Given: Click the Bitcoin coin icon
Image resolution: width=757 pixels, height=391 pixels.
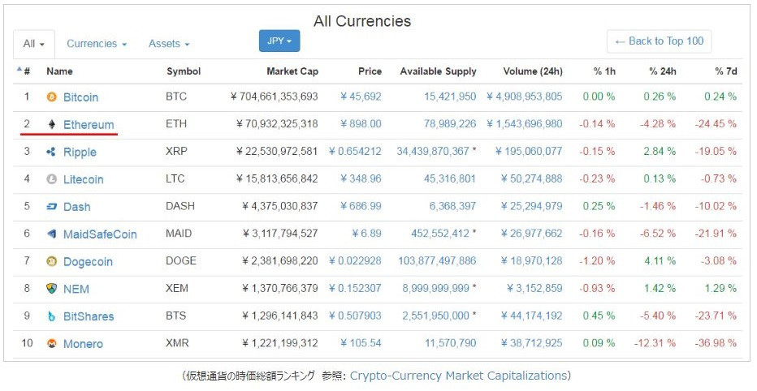Looking at the screenshot, I should coord(52,97).
